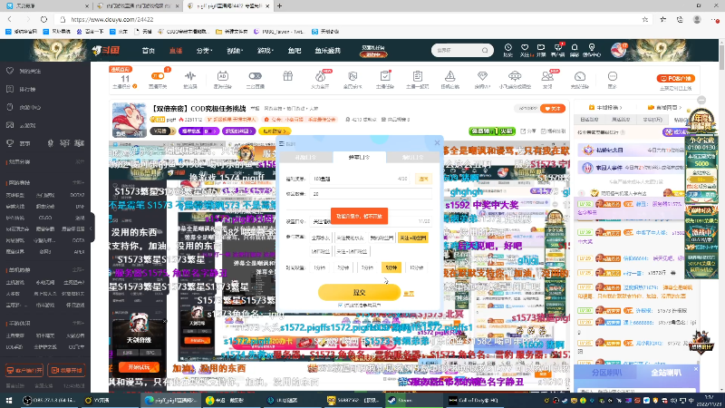Open the more ellipsis tool icon
Viewport: 725px width, 408px height.
(613, 76)
